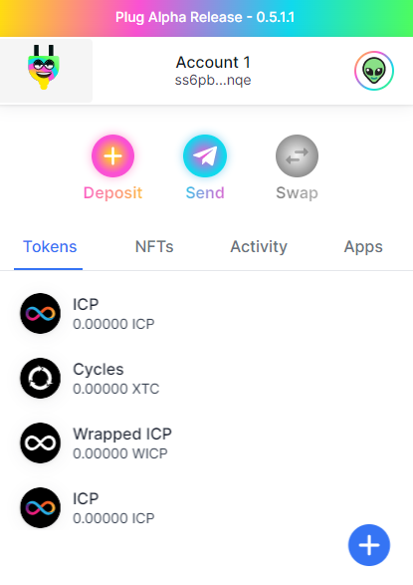Screen dimensions: 413x585
Task: Open the Apps tab
Action: click(363, 246)
